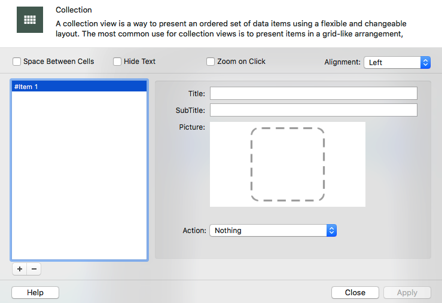The image size is (442, 303).
Task: Open the Alignment dropdown set to Left
Action: click(397, 62)
